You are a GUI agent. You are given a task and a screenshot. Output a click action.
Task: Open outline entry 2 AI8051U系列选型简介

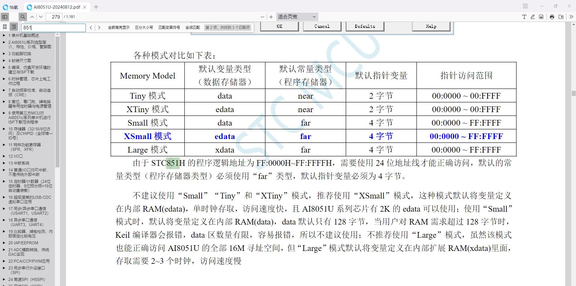pos(30,44)
